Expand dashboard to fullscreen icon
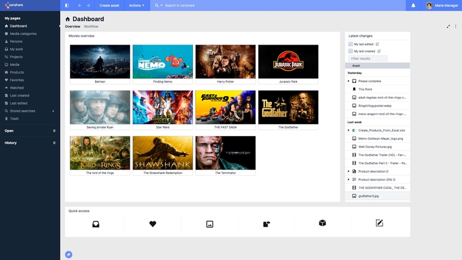Screen dimensions: 462x260 click(x=448, y=26)
